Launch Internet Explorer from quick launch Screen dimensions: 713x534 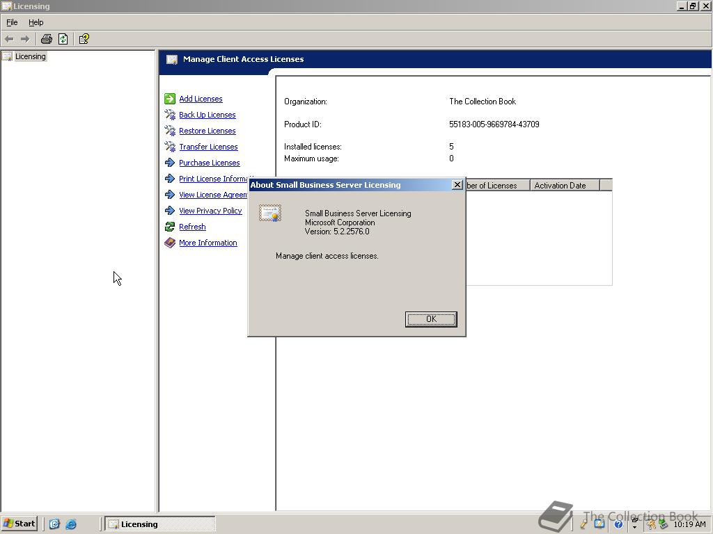pyautogui.click(x=71, y=524)
